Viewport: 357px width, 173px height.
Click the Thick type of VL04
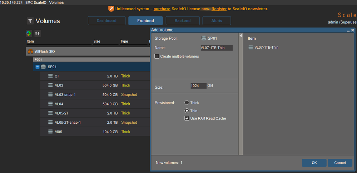[126, 104]
